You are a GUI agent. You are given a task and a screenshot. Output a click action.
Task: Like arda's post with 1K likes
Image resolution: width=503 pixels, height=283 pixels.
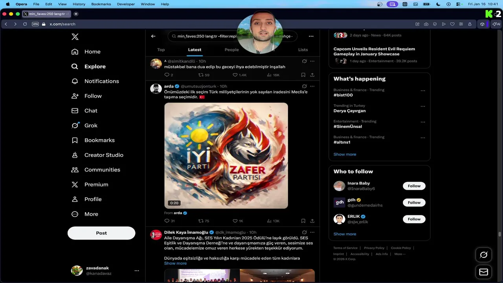[x=238, y=221]
